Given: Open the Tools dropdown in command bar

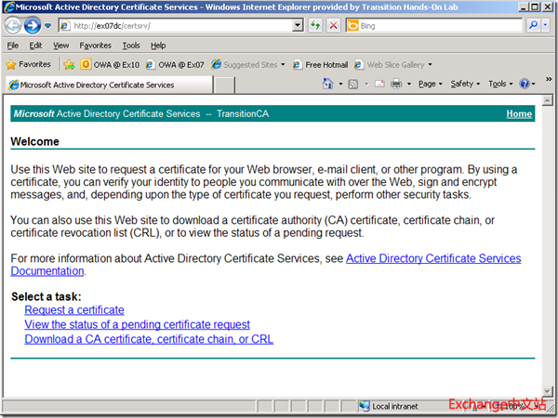Looking at the screenshot, I should [x=500, y=85].
